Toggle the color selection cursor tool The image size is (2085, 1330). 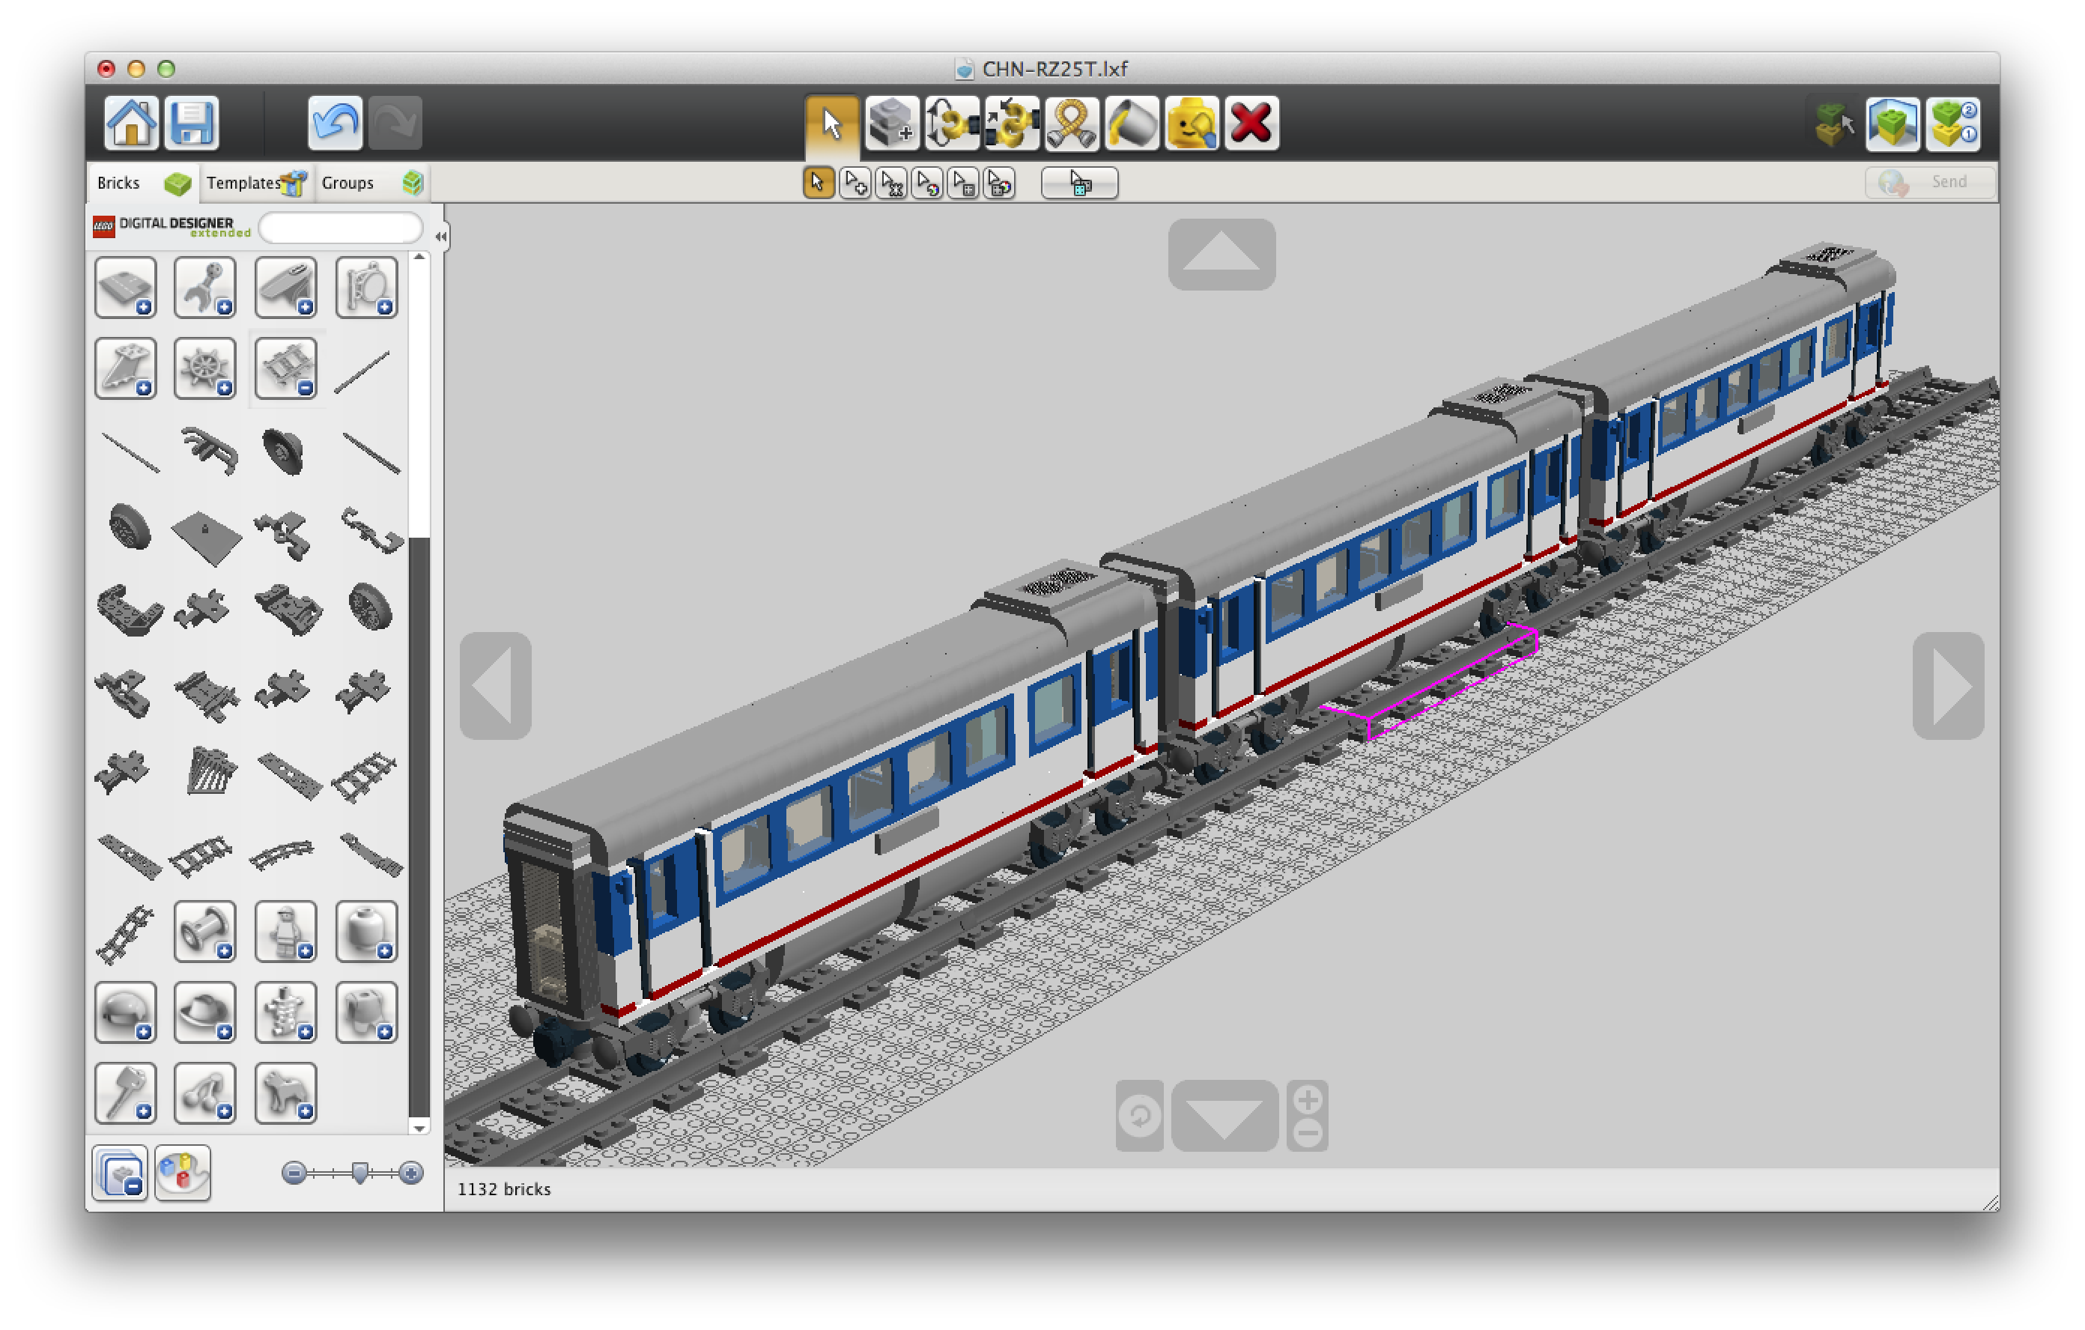tap(927, 183)
